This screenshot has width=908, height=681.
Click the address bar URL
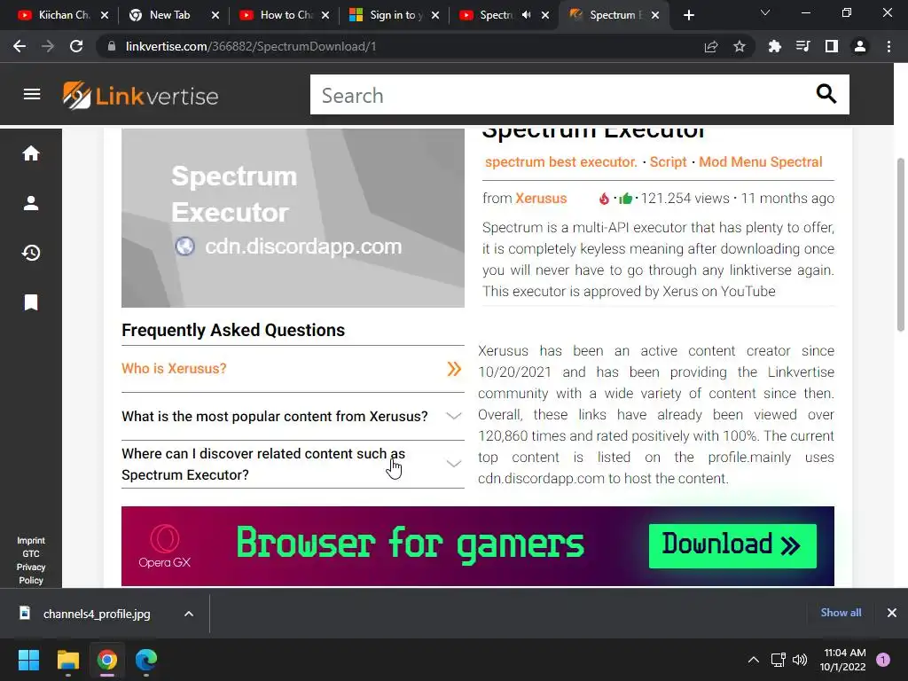(x=251, y=46)
